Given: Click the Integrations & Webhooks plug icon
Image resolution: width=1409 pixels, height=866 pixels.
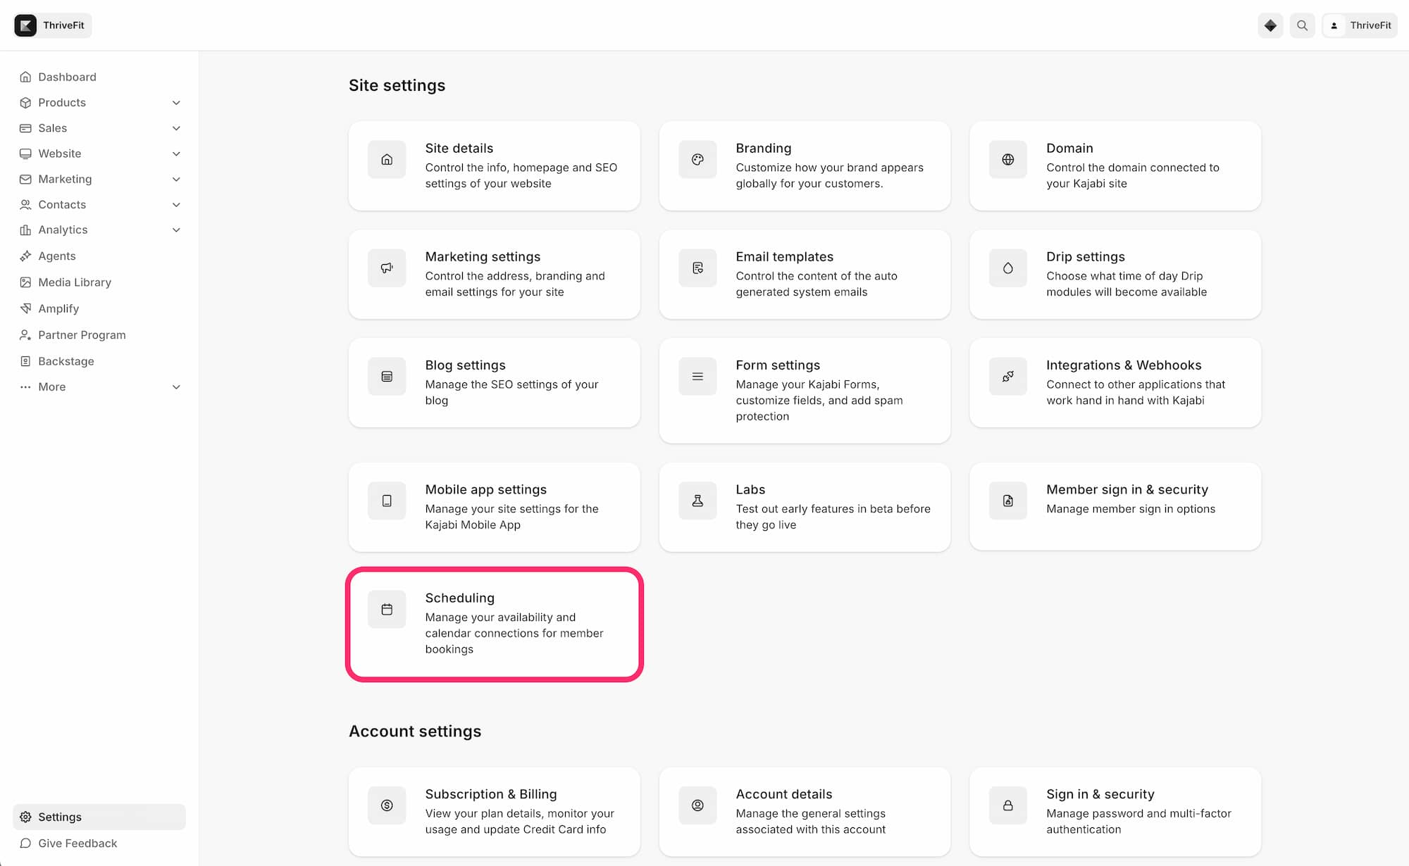Looking at the screenshot, I should coord(1008,377).
